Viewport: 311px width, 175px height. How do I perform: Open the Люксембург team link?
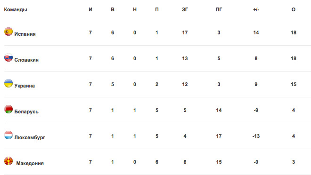coord(30,137)
